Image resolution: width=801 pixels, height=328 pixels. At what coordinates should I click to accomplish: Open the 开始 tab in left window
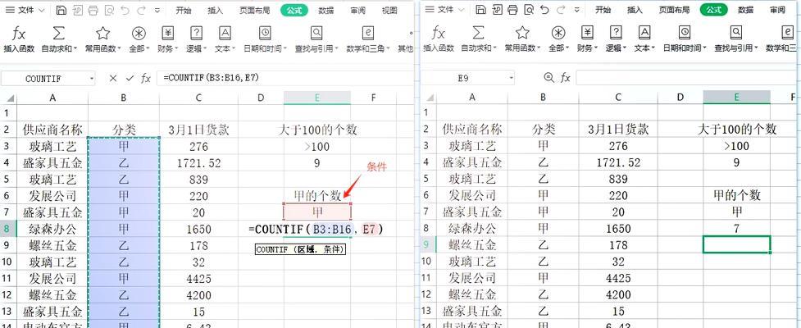click(x=184, y=10)
